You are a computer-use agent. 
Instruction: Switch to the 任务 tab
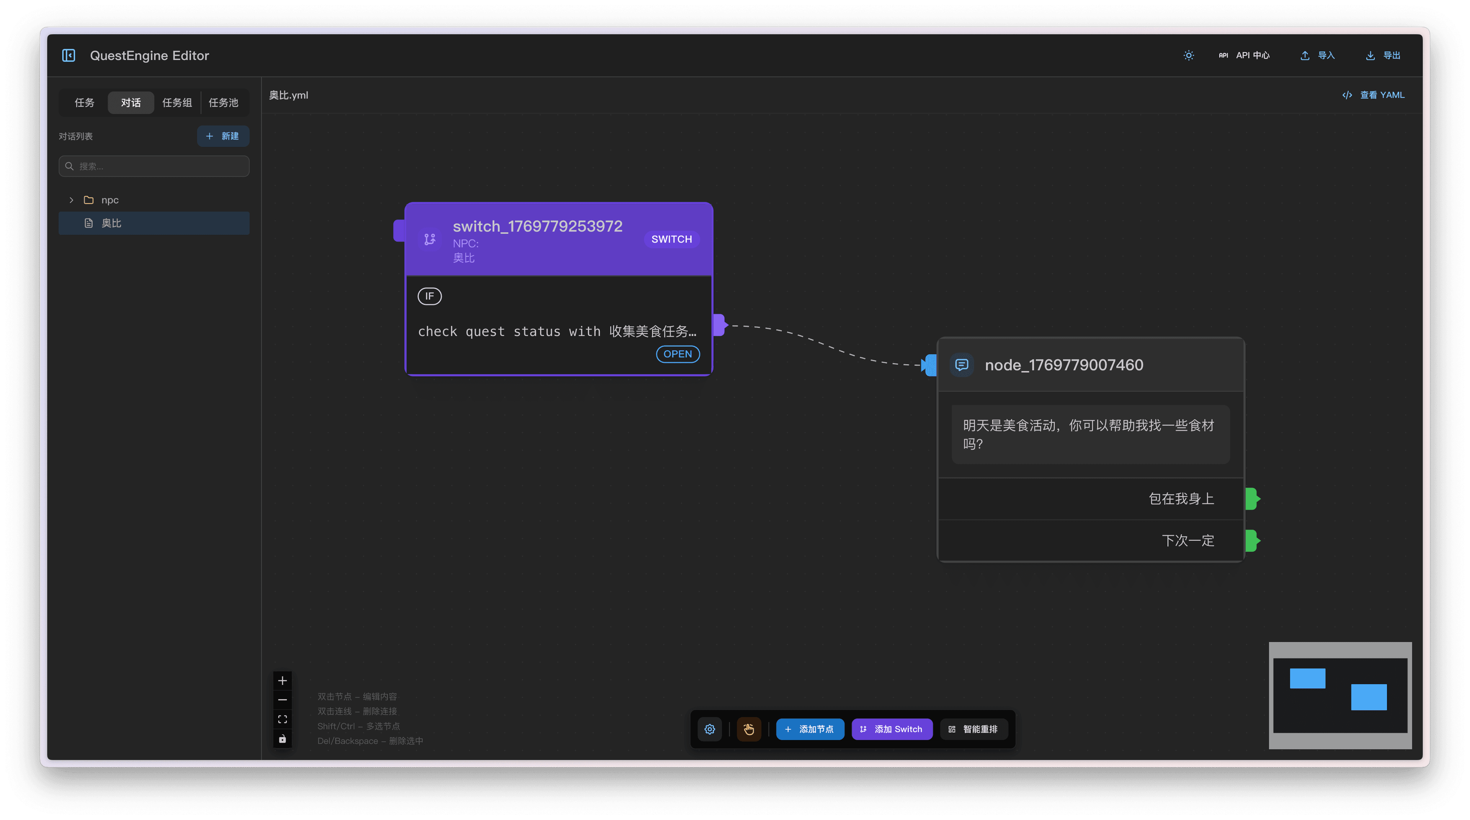pyautogui.click(x=85, y=103)
